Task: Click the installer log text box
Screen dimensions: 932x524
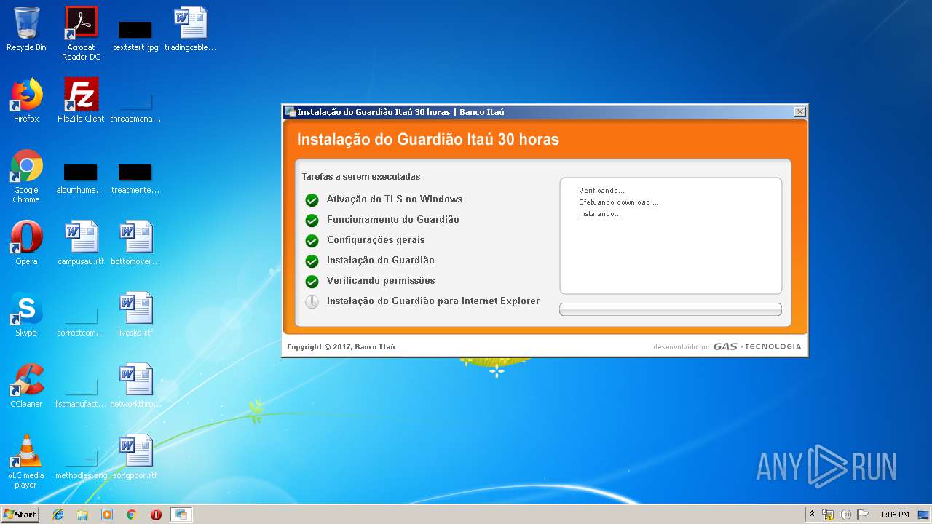Action: (x=670, y=236)
